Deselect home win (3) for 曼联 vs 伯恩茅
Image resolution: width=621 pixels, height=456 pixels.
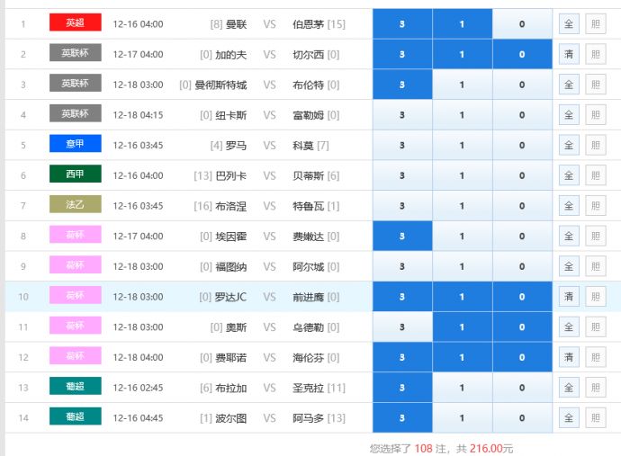pos(401,24)
